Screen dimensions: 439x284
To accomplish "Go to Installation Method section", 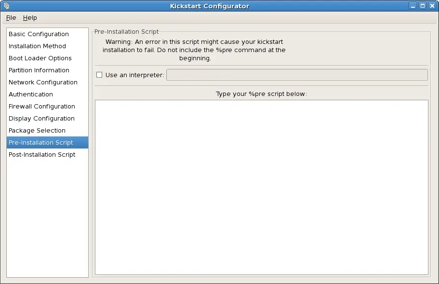I will pos(37,46).
